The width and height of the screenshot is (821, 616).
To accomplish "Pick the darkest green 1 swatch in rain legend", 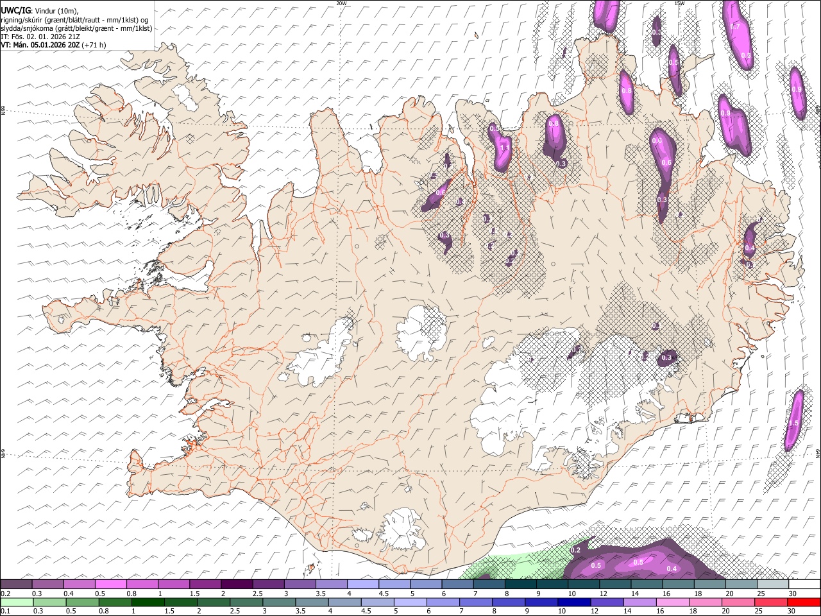I will [148, 602].
